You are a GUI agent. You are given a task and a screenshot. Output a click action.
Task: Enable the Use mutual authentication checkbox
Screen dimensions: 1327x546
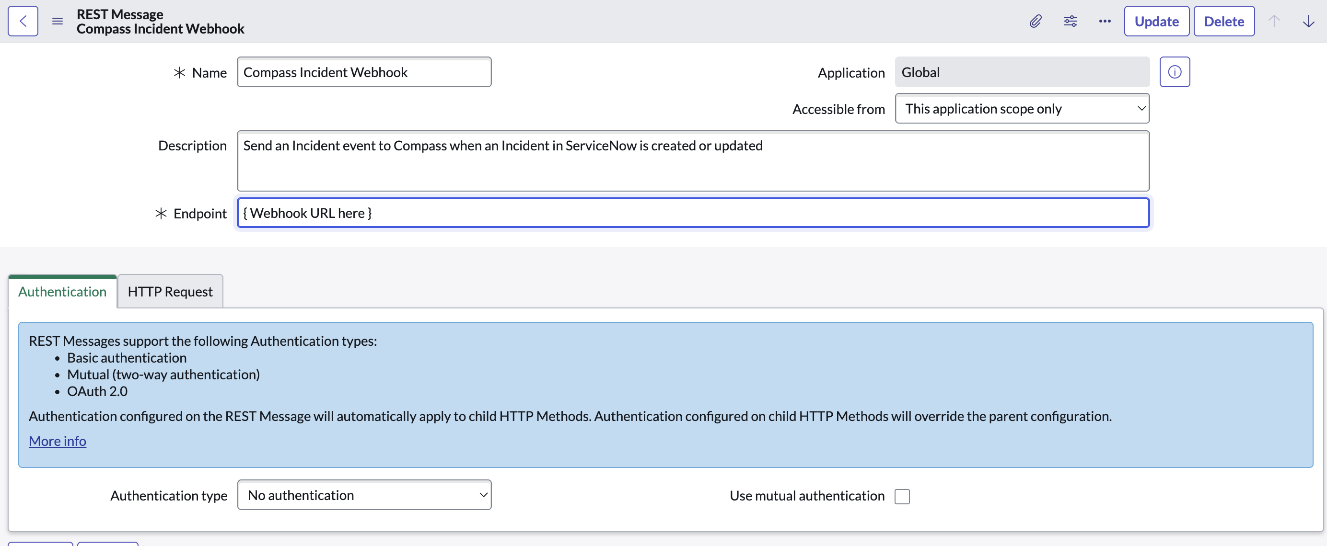click(902, 496)
